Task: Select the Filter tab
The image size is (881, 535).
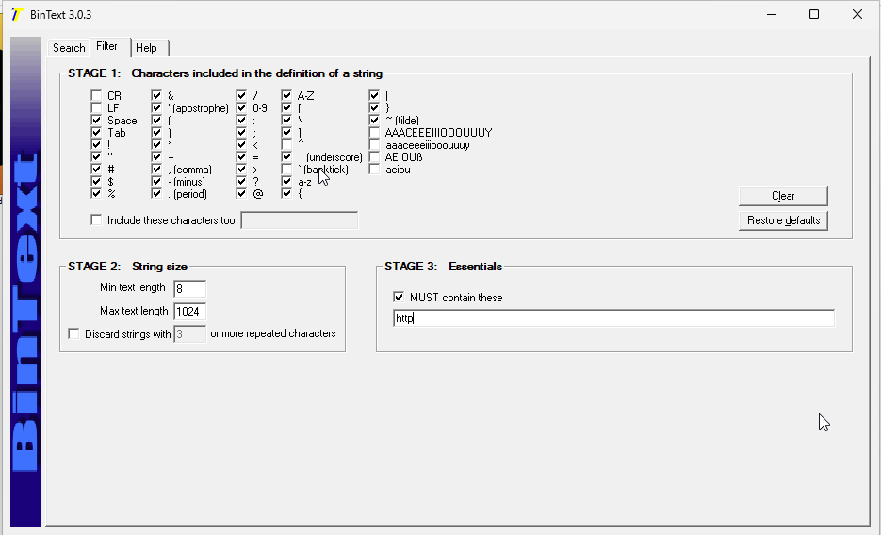Action: click(x=106, y=46)
